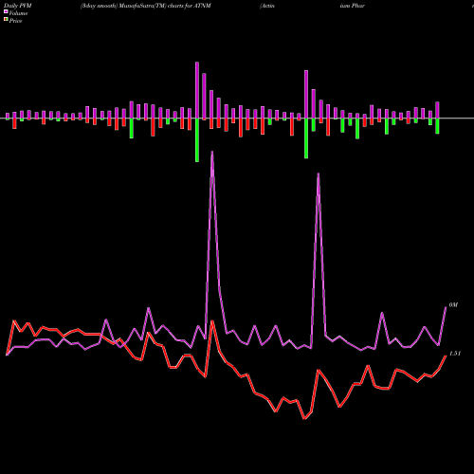Click the '1.51' price value label
This screenshot has width=474, height=474.
click(455, 354)
